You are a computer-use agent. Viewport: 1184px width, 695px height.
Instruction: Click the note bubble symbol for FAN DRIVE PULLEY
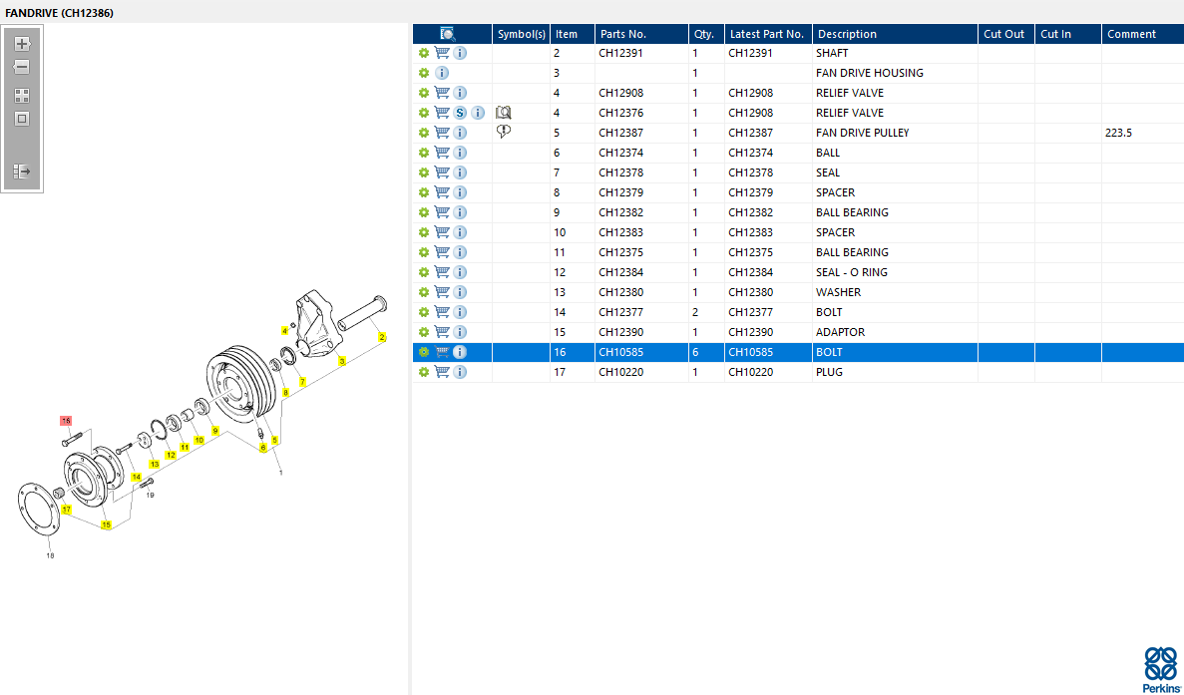pos(504,132)
